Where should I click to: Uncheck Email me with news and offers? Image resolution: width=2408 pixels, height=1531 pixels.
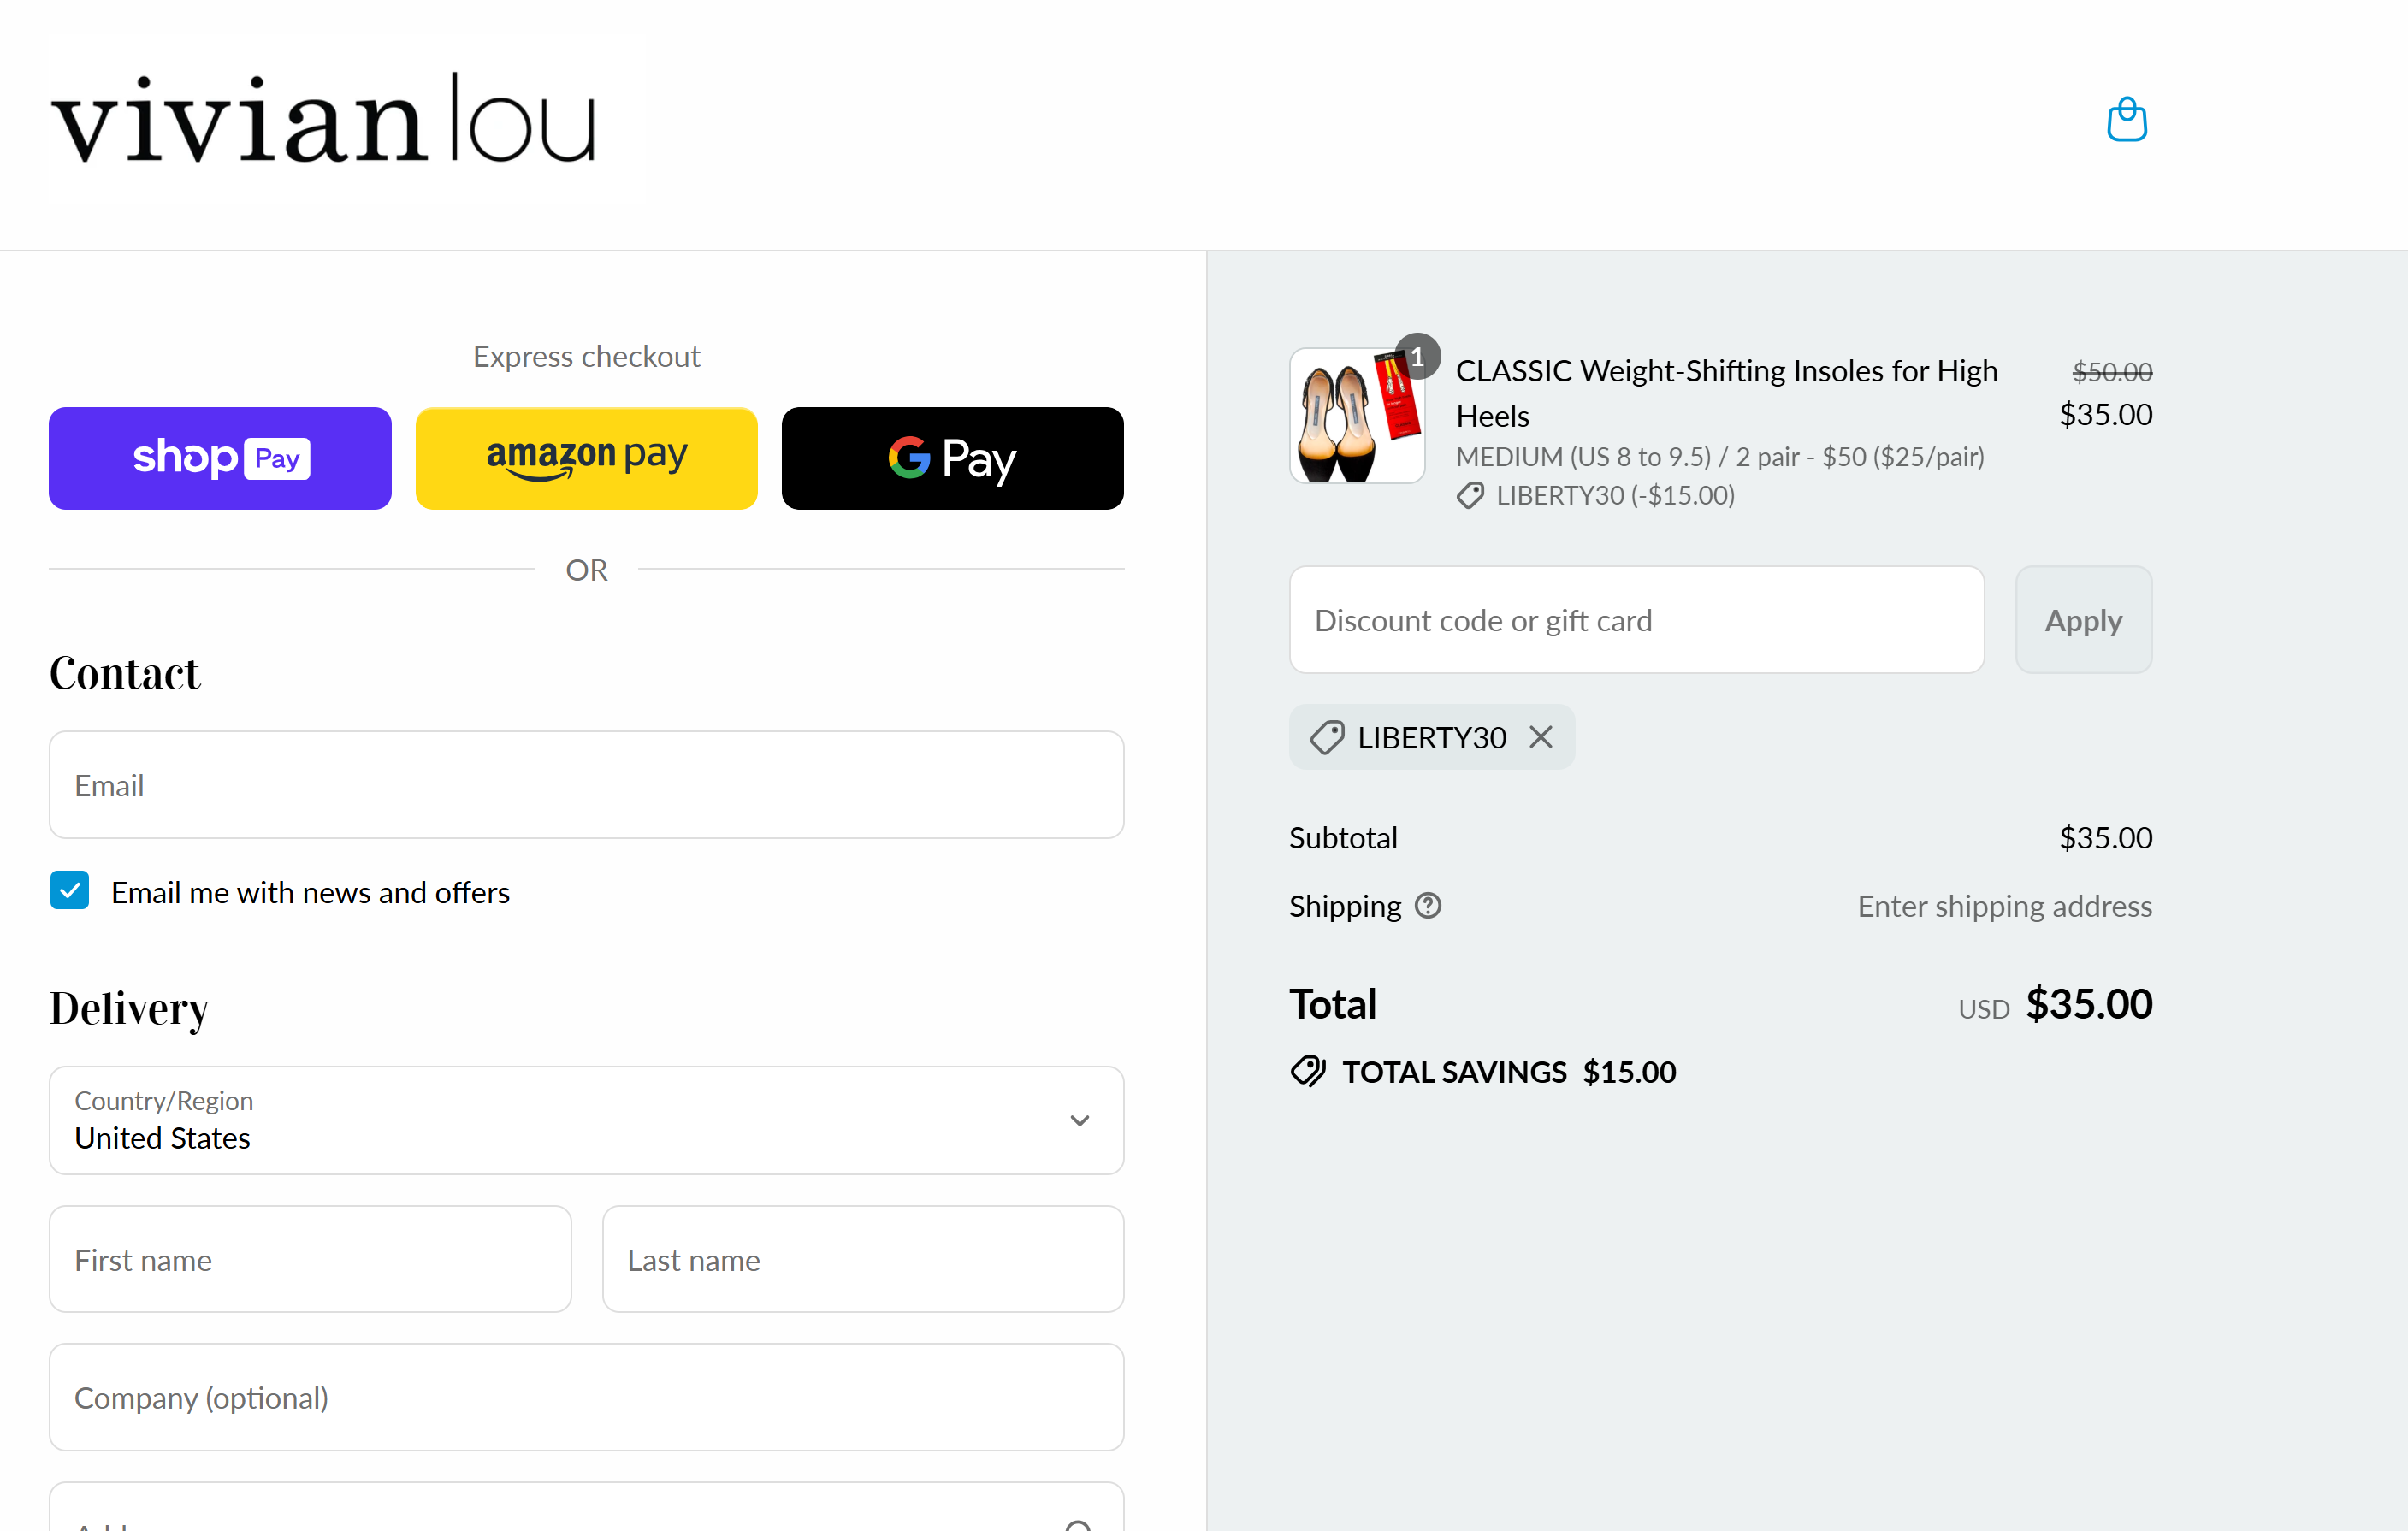[x=69, y=890]
